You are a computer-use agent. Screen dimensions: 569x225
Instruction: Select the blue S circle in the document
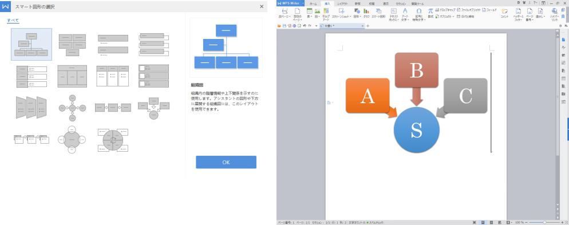(x=416, y=130)
